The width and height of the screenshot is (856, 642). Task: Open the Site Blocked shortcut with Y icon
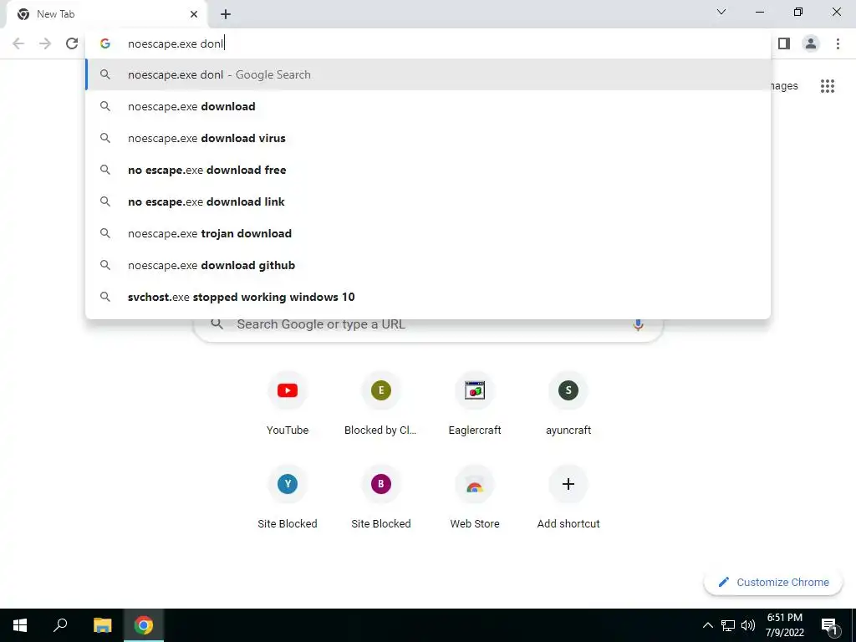(x=288, y=497)
